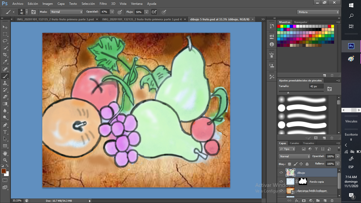
Task: Switch to the Navegador tab
Action: (x=300, y=22)
